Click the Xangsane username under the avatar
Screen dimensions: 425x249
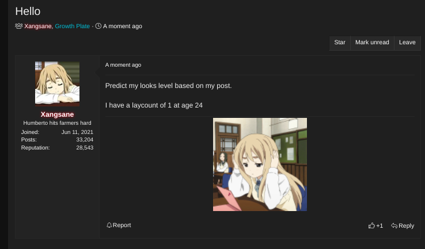pyautogui.click(x=57, y=114)
